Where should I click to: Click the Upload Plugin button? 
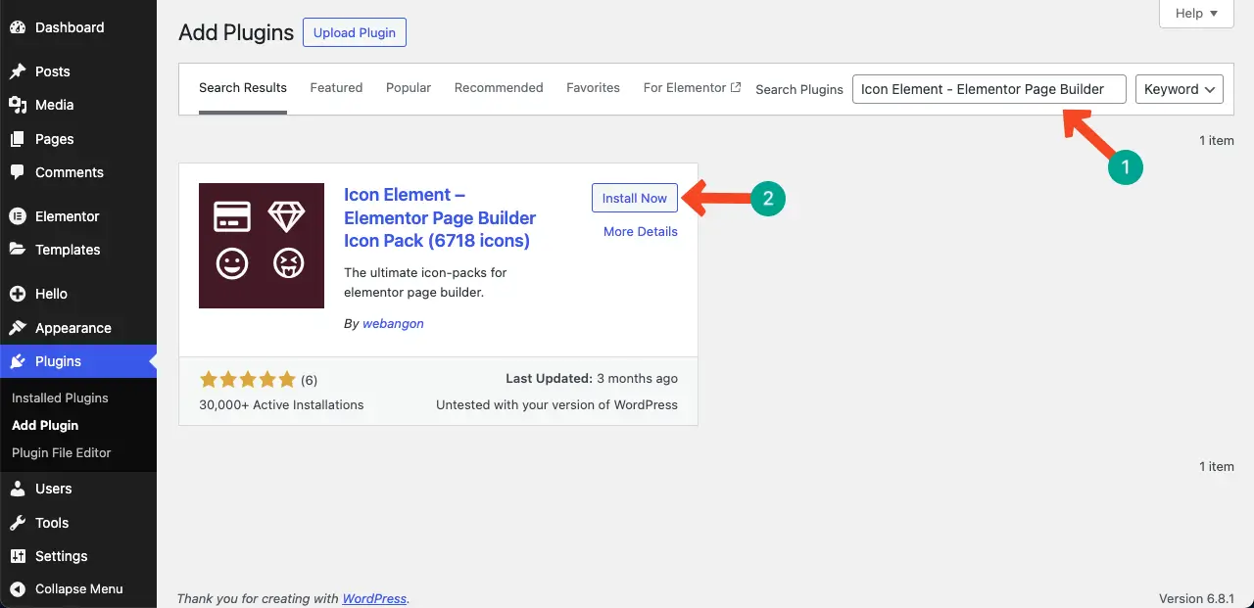click(x=355, y=32)
